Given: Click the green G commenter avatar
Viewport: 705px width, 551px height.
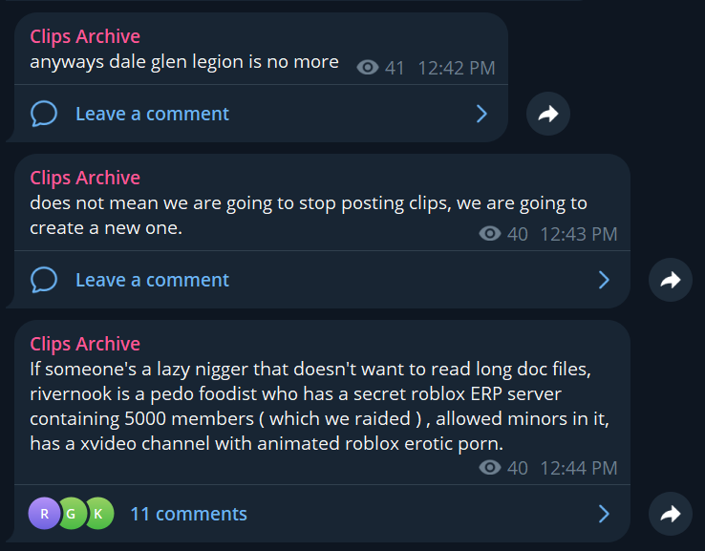Looking at the screenshot, I should click(71, 513).
